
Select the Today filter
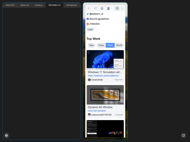tap(101, 45)
